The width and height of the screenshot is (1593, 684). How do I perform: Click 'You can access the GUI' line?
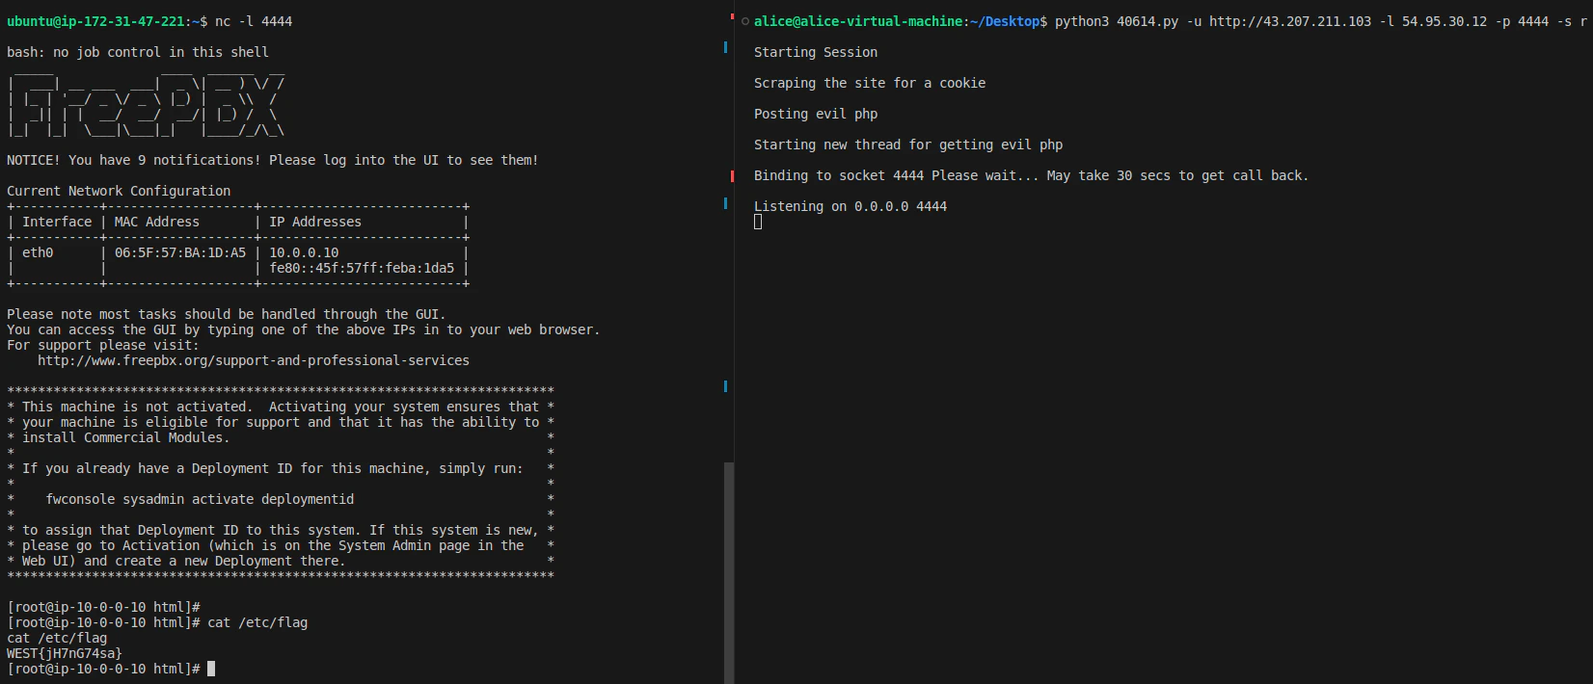click(x=304, y=329)
